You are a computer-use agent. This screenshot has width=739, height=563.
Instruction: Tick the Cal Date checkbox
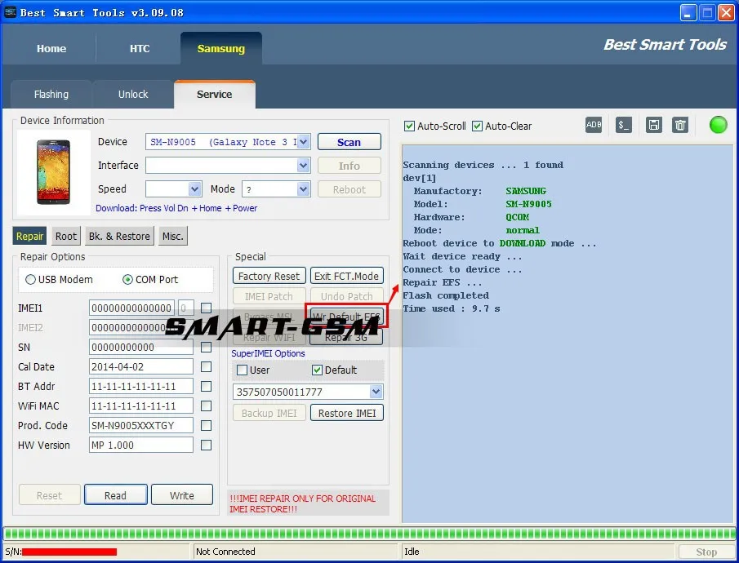coord(206,366)
